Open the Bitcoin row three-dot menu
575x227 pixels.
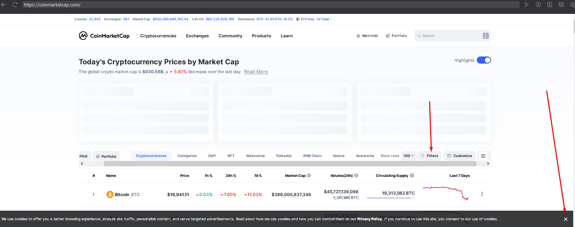click(482, 194)
